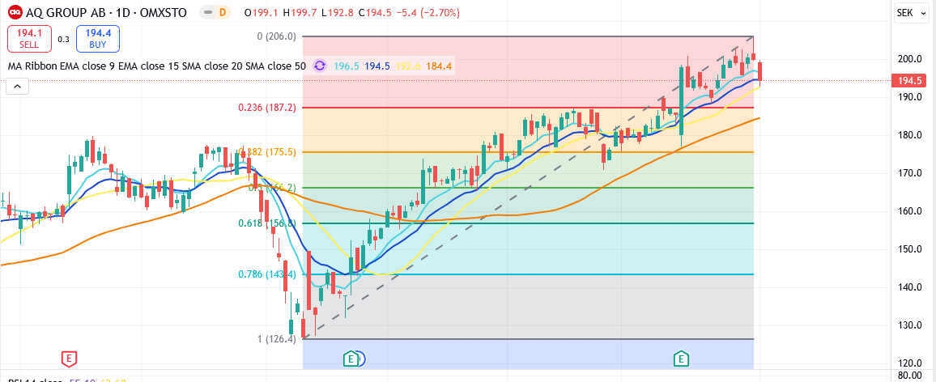Click the rightmost green earnings marker
936x382 pixels.
tap(682, 358)
